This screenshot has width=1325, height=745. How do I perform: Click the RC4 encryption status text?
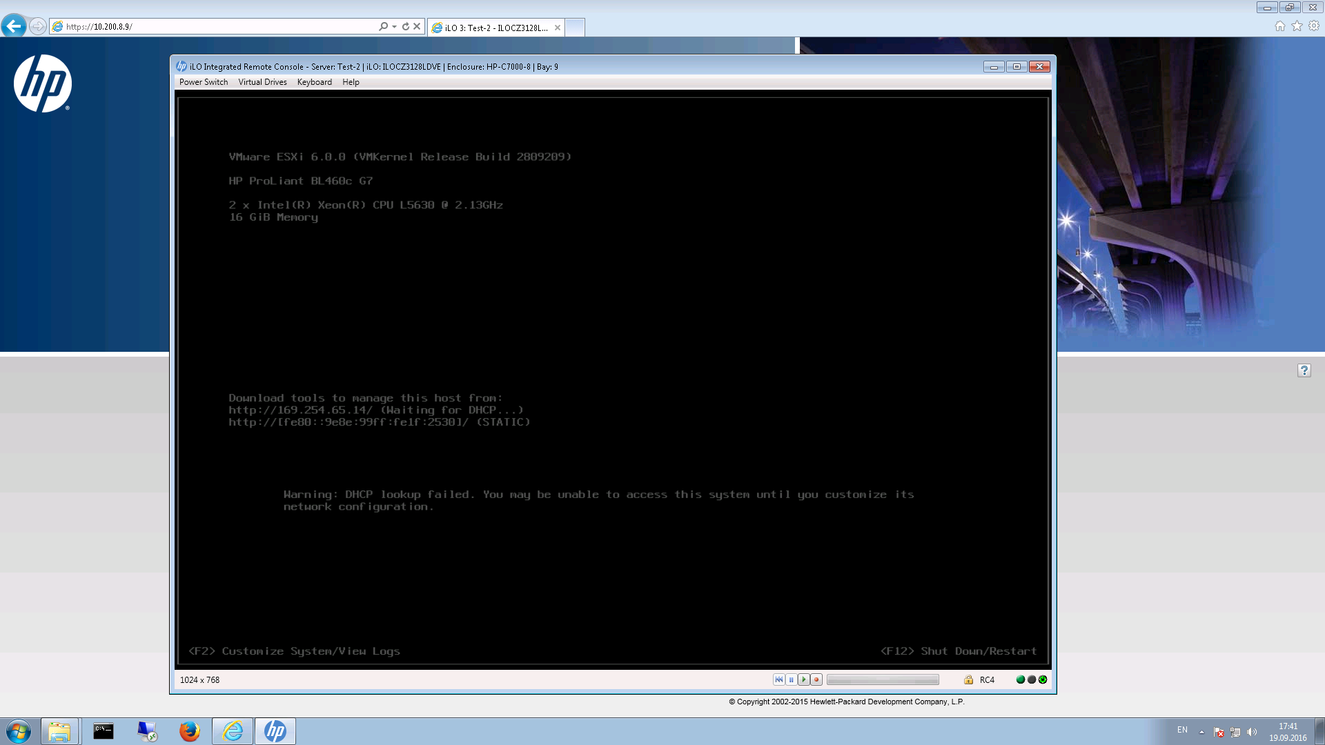(x=987, y=679)
